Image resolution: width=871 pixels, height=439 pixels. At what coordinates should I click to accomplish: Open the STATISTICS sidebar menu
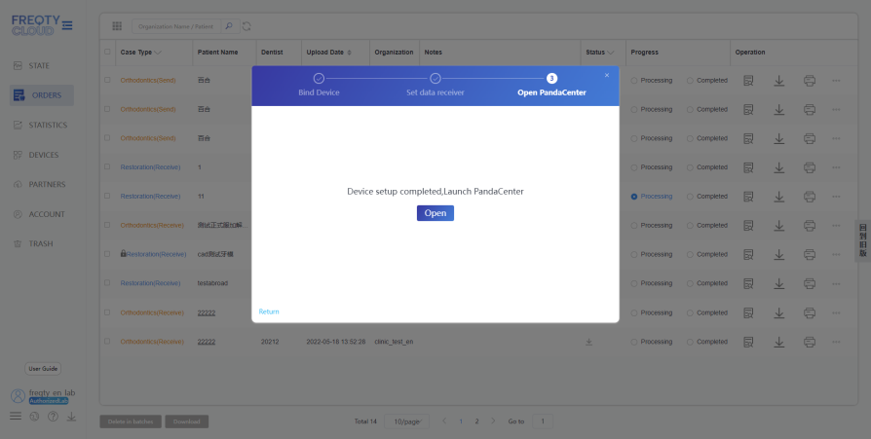pyautogui.click(x=42, y=125)
